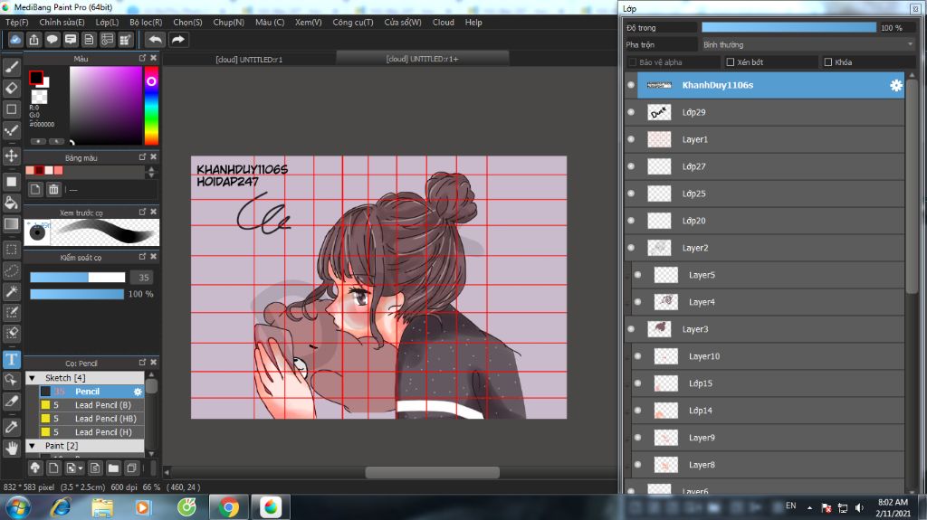927x520 pixels.
Task: Click the brush size slider
Action: 78,277
